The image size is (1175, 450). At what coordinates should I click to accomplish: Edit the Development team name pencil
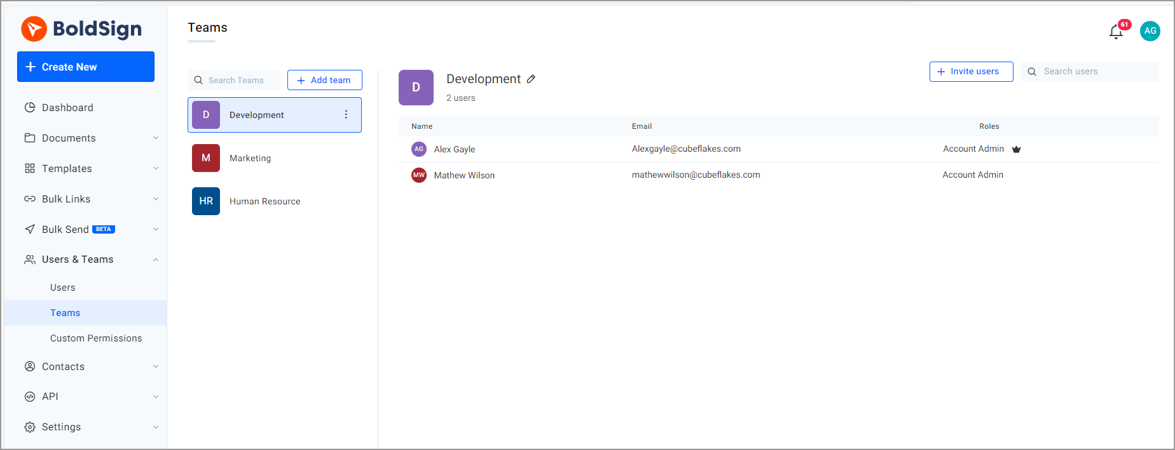point(532,79)
